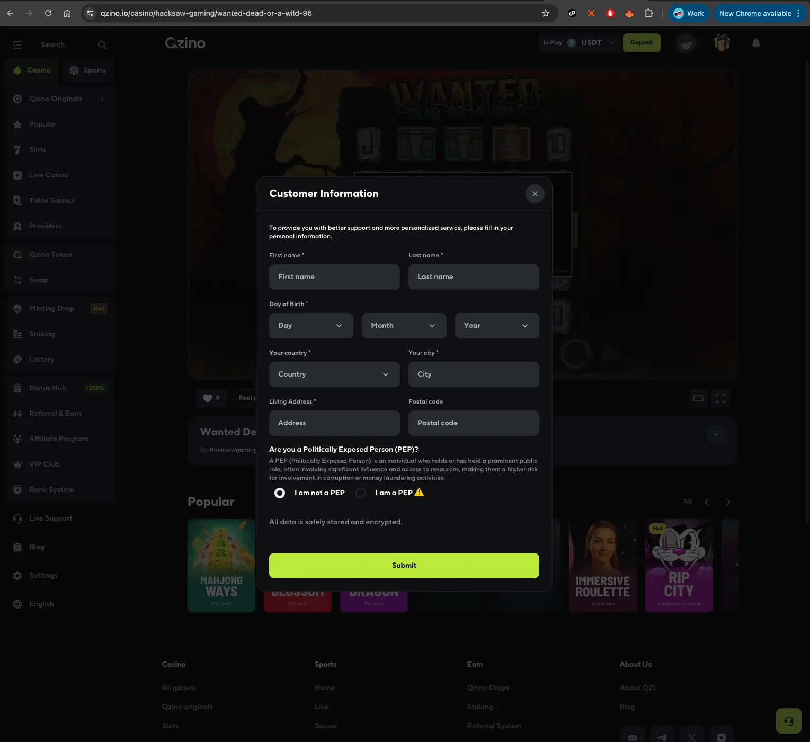Click the heart favorite icon under game
The height and width of the screenshot is (742, 810).
point(208,398)
